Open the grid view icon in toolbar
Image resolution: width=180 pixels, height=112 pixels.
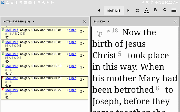[x=137, y=11]
